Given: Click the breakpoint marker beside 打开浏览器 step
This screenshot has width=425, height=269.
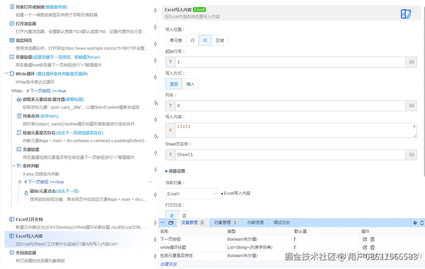Looking at the screenshot, I should coord(155,27).
